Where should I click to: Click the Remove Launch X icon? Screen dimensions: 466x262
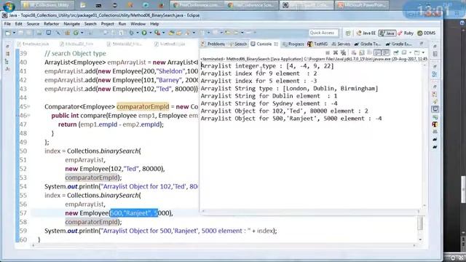pos(336,52)
